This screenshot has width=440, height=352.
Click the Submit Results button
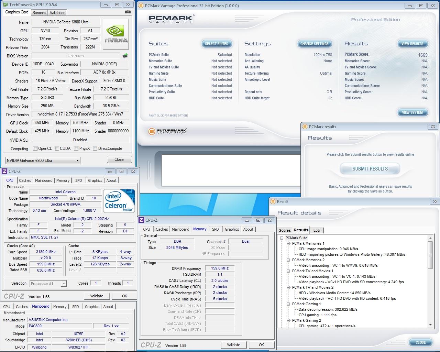[x=370, y=169]
